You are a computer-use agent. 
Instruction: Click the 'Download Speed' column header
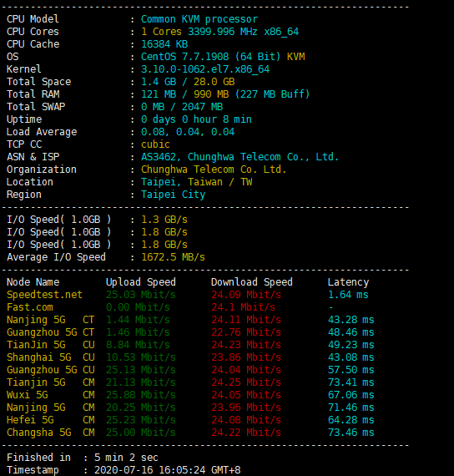[x=251, y=282]
